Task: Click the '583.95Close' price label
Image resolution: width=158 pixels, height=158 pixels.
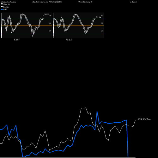Action: point(144,119)
